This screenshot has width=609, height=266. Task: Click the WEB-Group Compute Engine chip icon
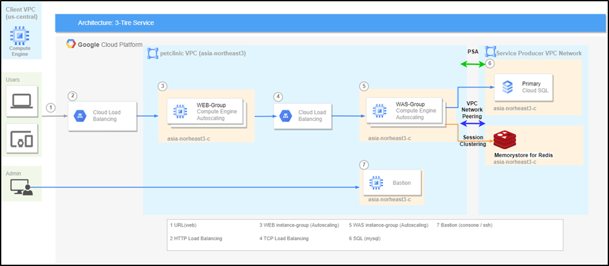[x=180, y=111]
